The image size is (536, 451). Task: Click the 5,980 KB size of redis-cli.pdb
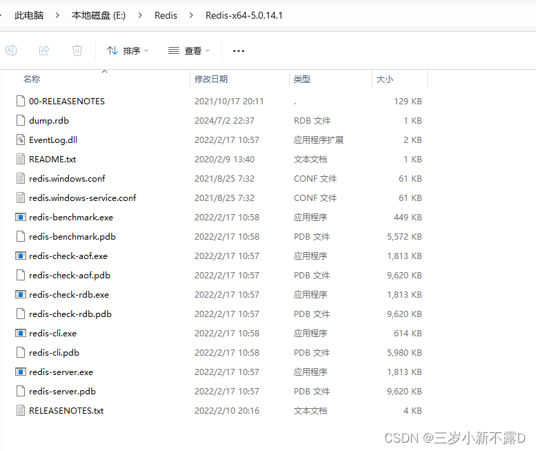pos(404,352)
